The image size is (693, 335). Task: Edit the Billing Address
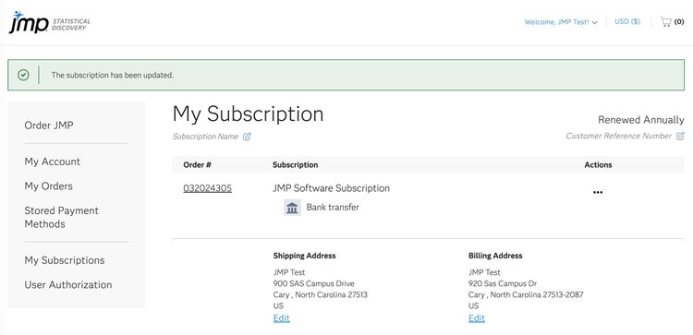click(x=477, y=318)
